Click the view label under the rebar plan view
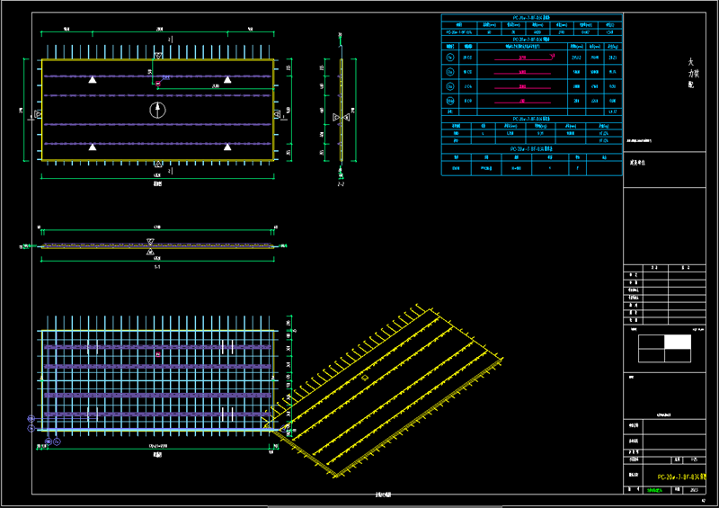The image size is (719, 508). (x=157, y=455)
